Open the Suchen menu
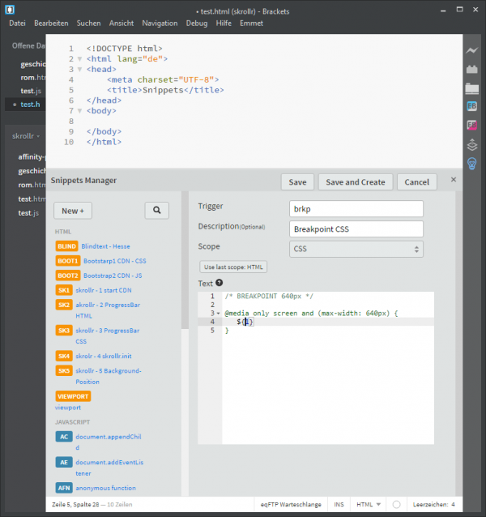This screenshot has height=517, width=486. [88, 23]
